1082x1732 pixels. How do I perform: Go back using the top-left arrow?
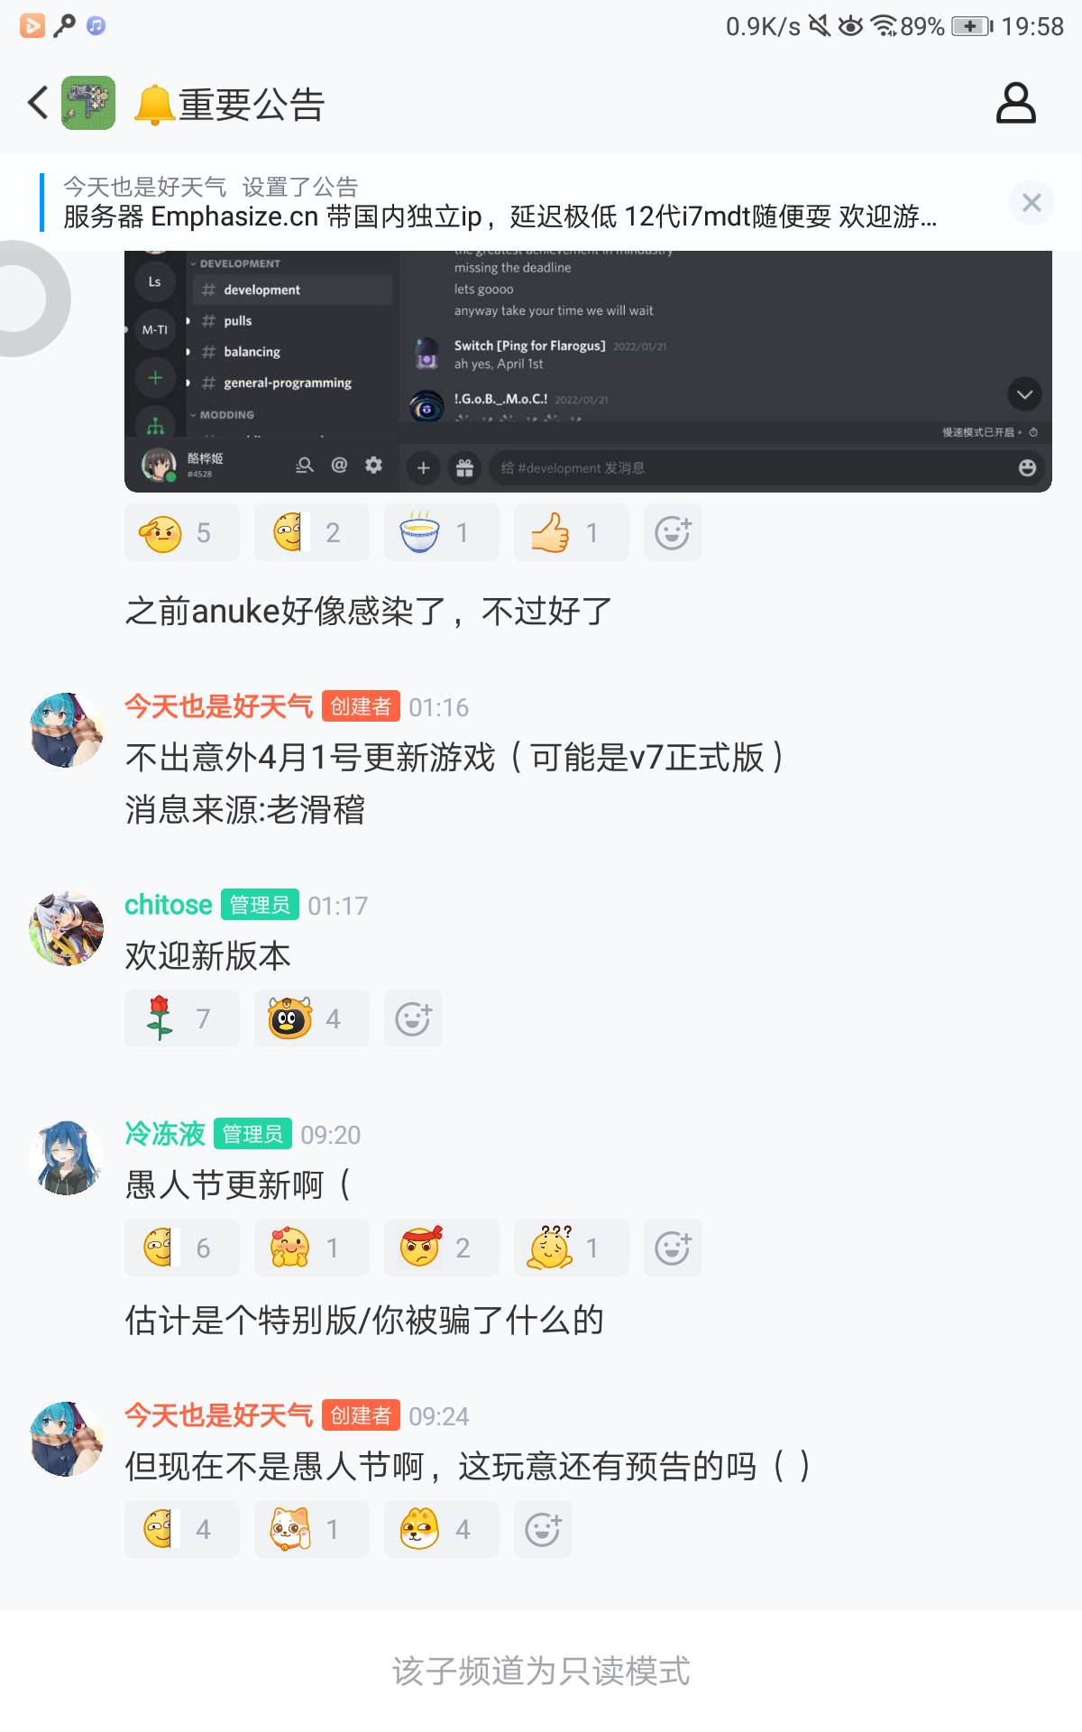[x=38, y=103]
